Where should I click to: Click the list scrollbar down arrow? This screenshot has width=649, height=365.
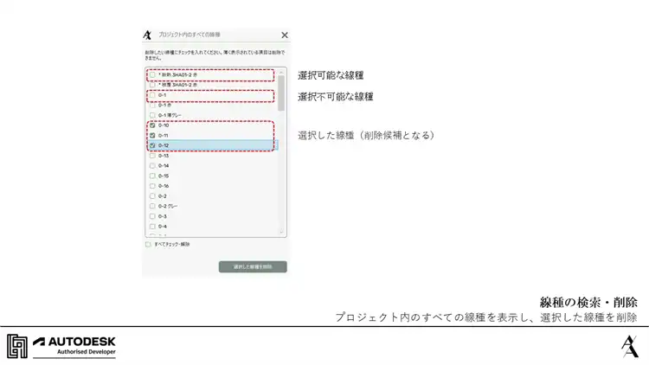coord(281,232)
